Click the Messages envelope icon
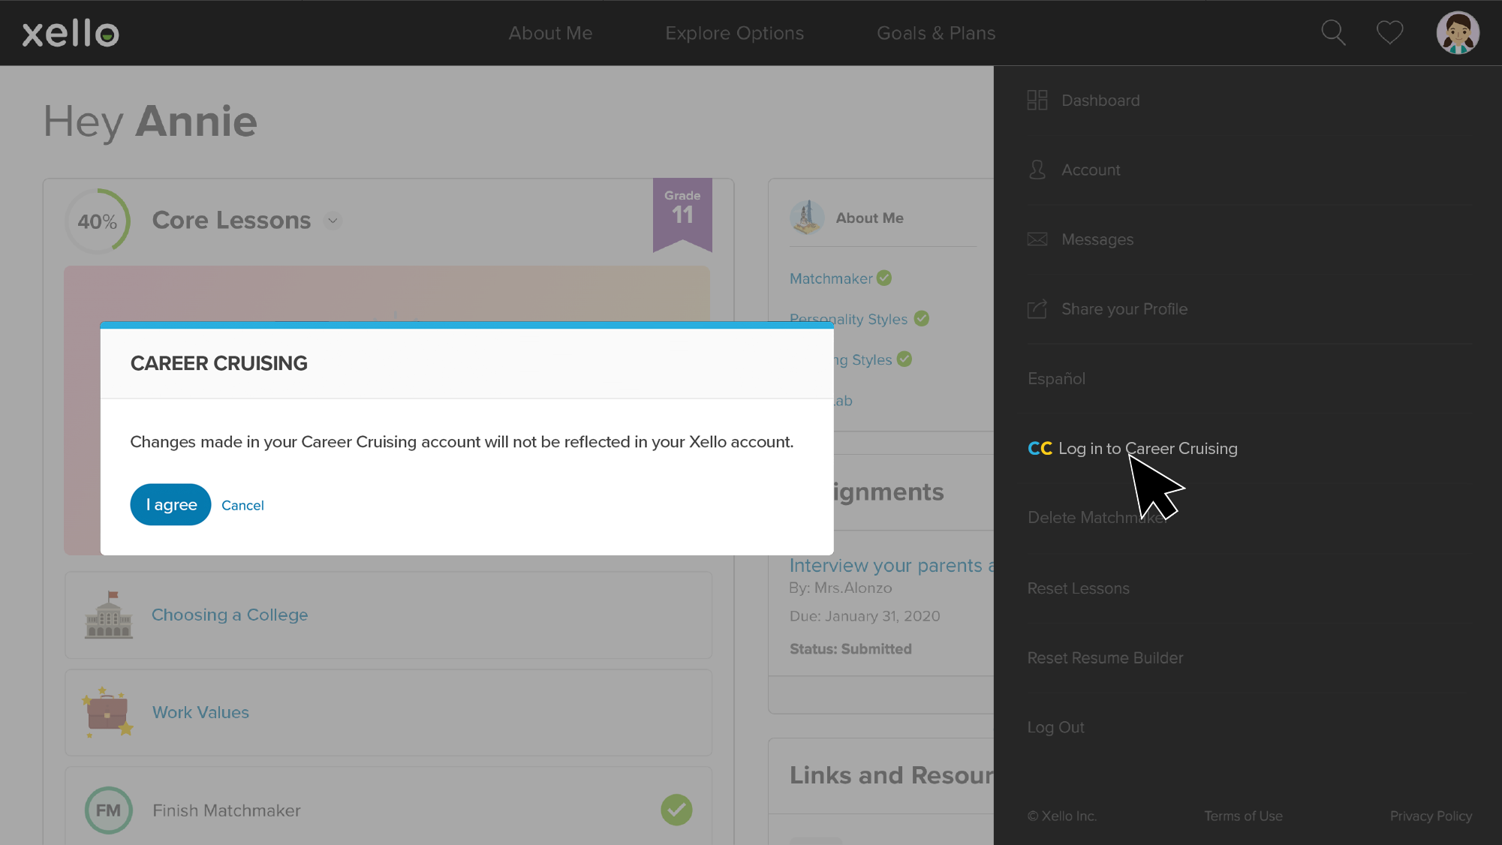The width and height of the screenshot is (1502, 845). [1037, 239]
